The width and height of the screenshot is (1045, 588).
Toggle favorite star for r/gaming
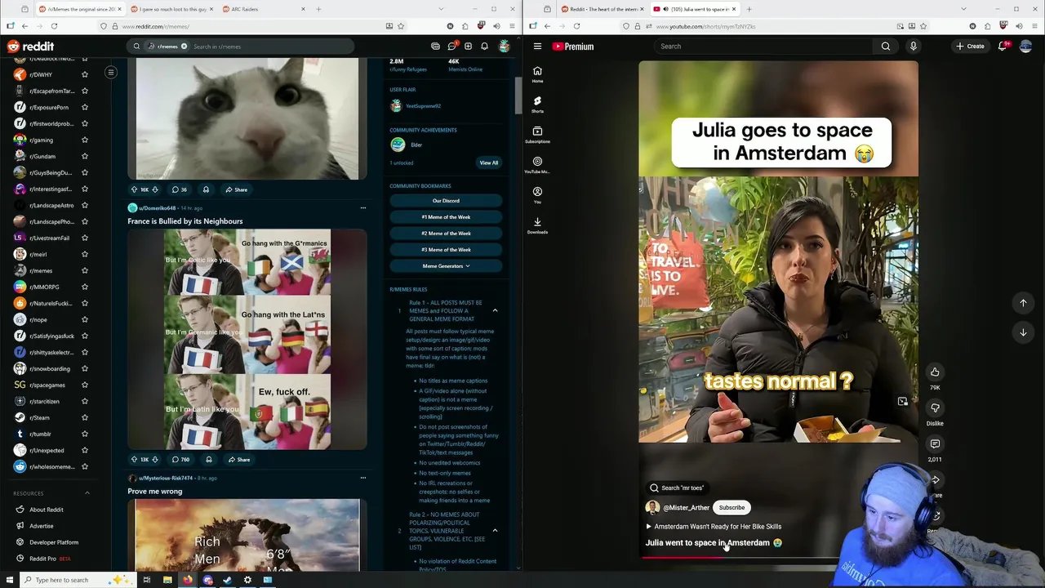pyautogui.click(x=84, y=140)
